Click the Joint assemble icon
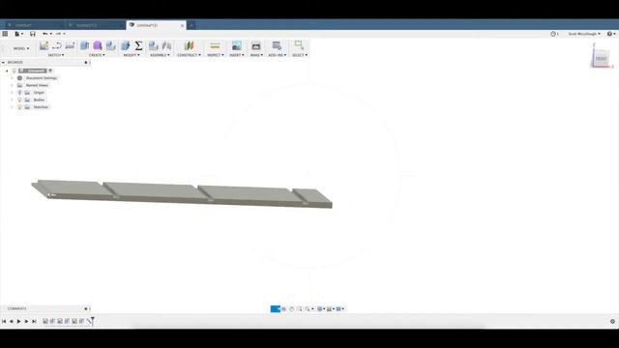Image resolution: width=619 pixels, height=348 pixels. 166,45
